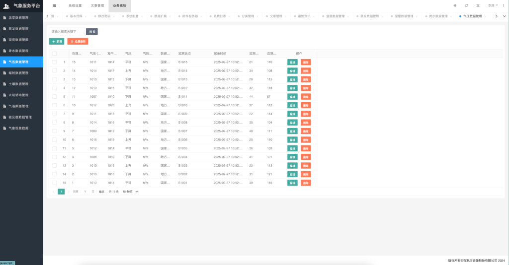Viewport: 509px width, 265px height.
Task: Collapse the sidebar using the menu toggle icon
Action: point(54,5)
